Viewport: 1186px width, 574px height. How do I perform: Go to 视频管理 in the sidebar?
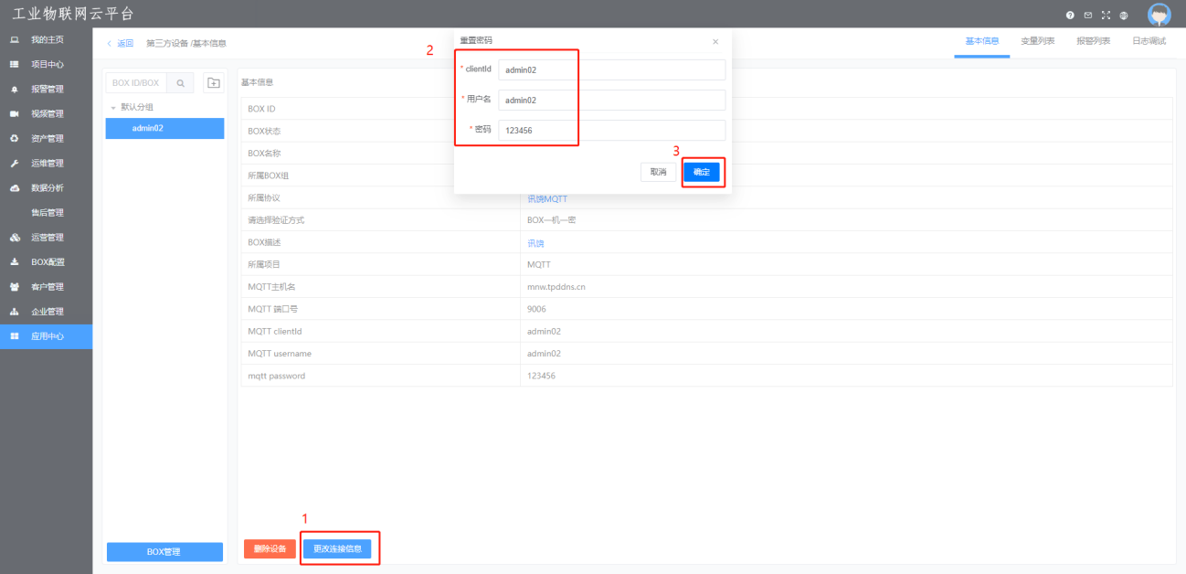click(47, 114)
